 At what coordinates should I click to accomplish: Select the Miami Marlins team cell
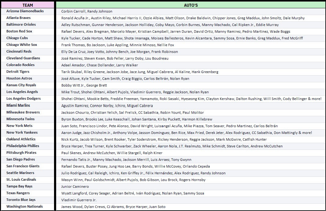pyautogui.click(x=27, y=105)
